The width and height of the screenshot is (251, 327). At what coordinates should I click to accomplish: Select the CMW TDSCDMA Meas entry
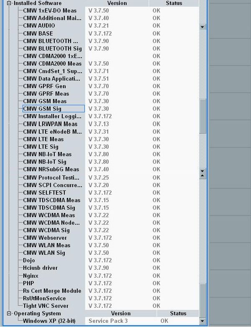(52, 200)
